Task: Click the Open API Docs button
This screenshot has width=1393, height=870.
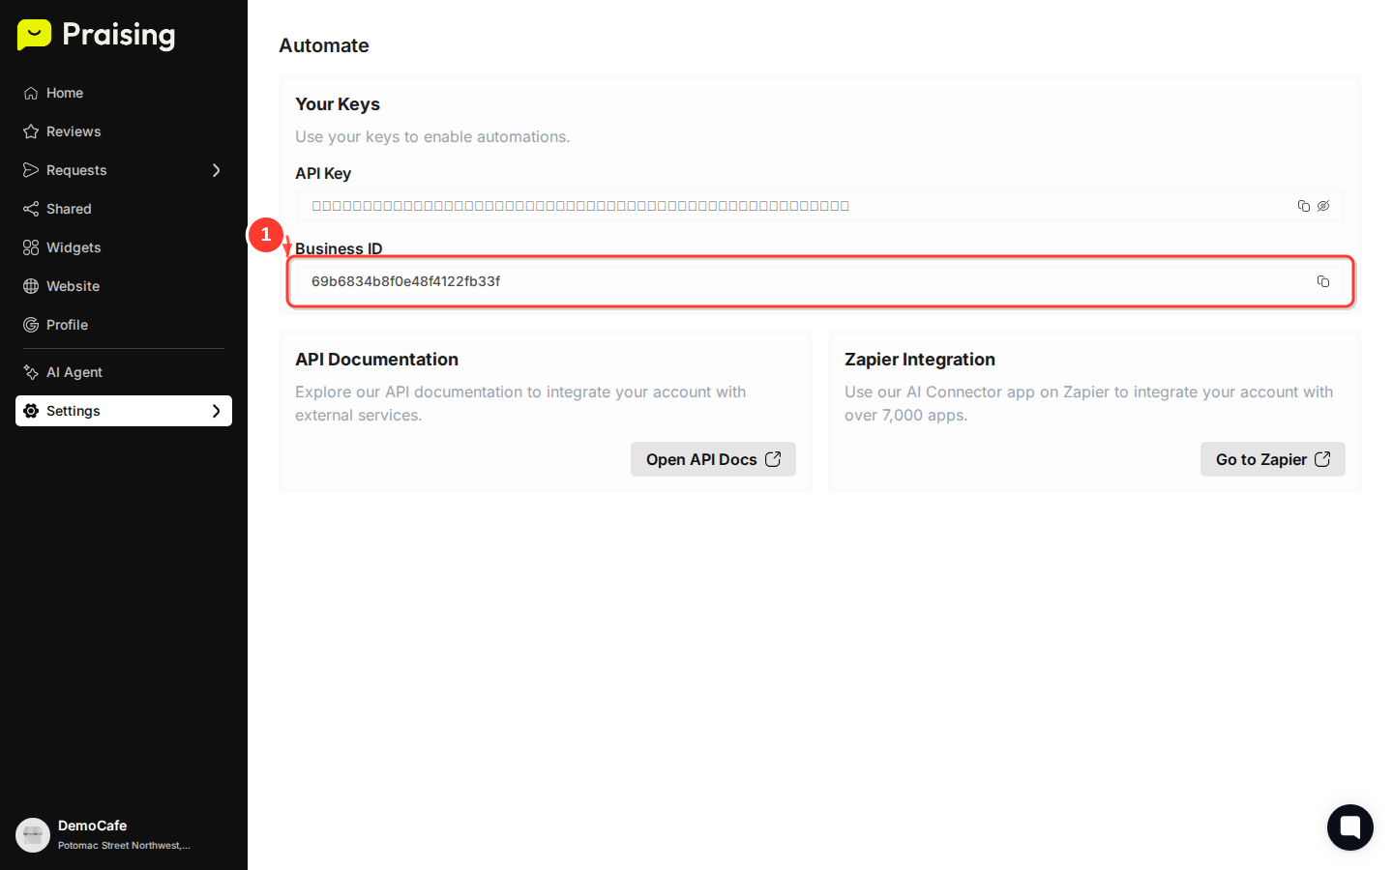Action: pyautogui.click(x=713, y=459)
